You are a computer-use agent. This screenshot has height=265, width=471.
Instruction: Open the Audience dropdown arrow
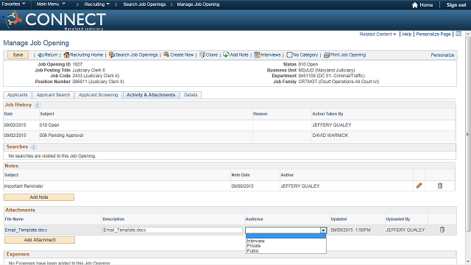coord(323,230)
